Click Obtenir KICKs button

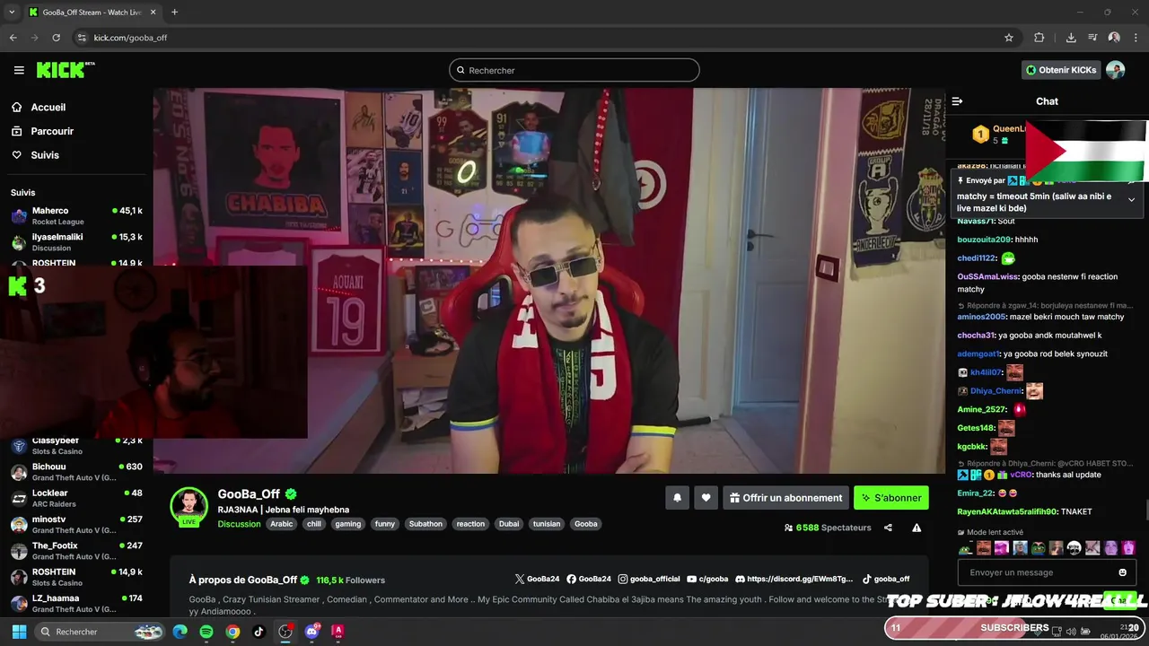point(1061,70)
